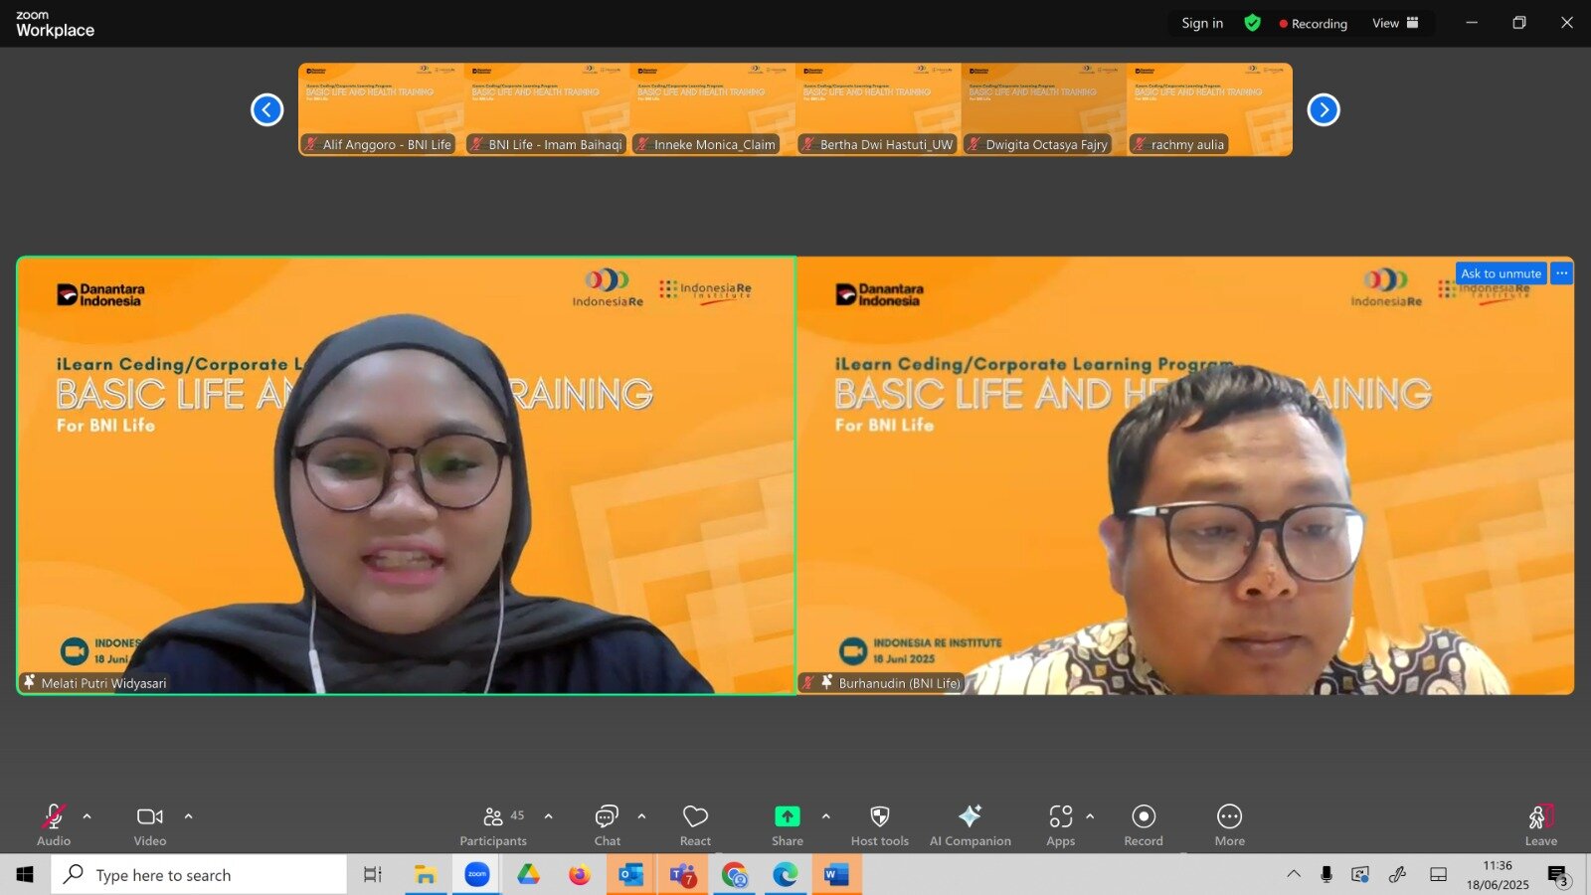Open Microsoft Word from taskbar
Viewport: 1591px width, 895px height.
(837, 875)
